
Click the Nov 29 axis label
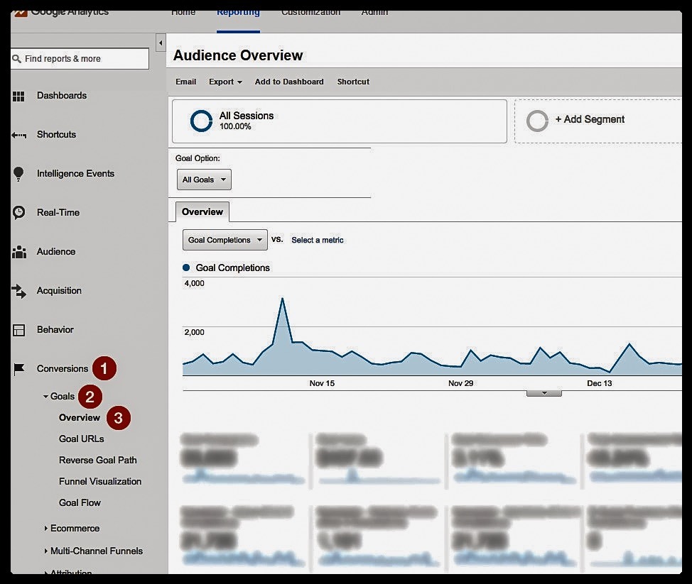click(x=461, y=383)
